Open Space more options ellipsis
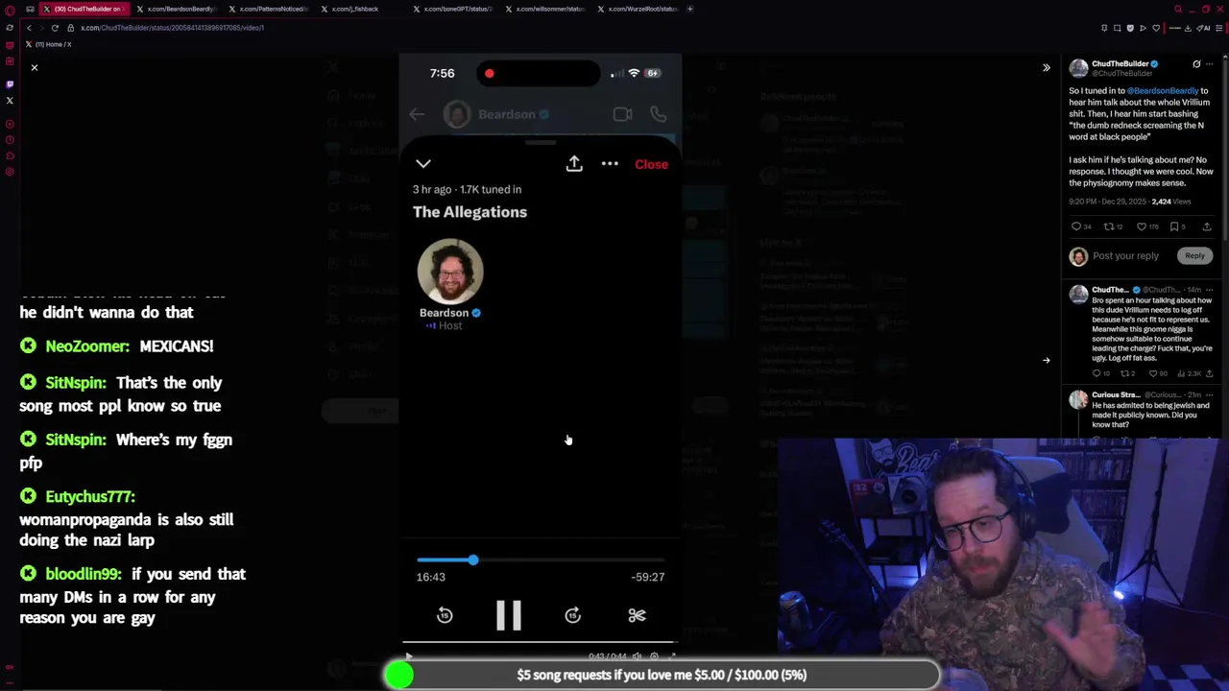This screenshot has height=691, width=1229. (x=610, y=164)
